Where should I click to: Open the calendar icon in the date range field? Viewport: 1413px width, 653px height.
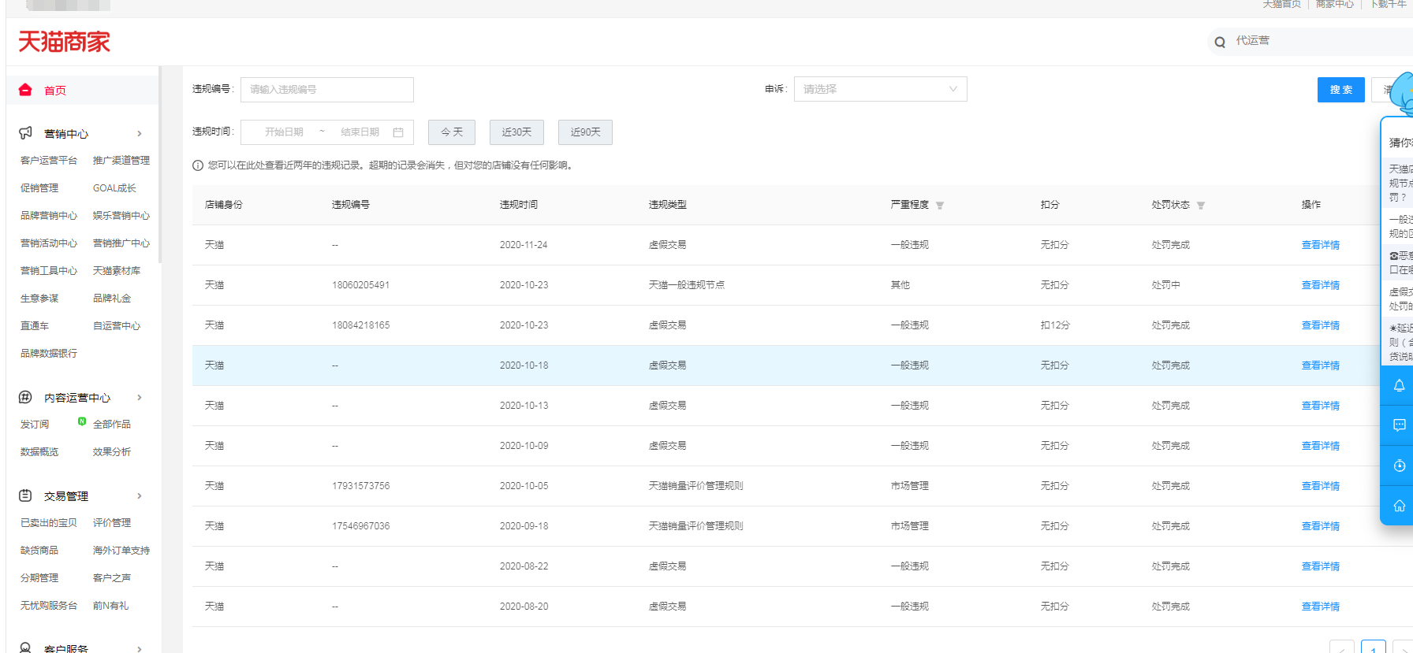tap(398, 132)
